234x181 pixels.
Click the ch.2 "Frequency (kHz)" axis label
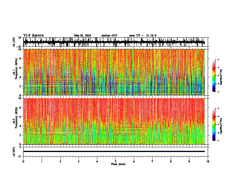(x=16, y=118)
